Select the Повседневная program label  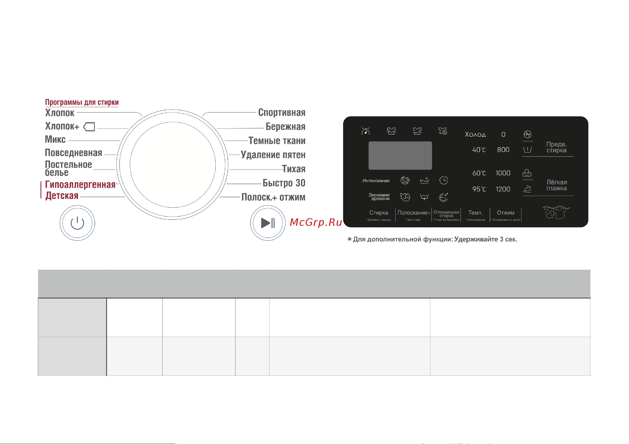point(73,153)
